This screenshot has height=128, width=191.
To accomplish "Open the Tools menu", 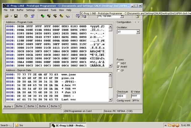I will [54, 10].
